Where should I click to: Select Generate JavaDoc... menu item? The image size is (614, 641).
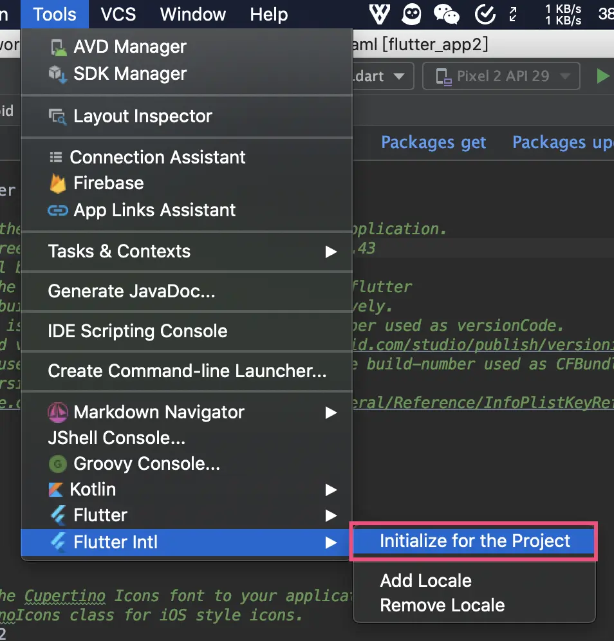187,292
